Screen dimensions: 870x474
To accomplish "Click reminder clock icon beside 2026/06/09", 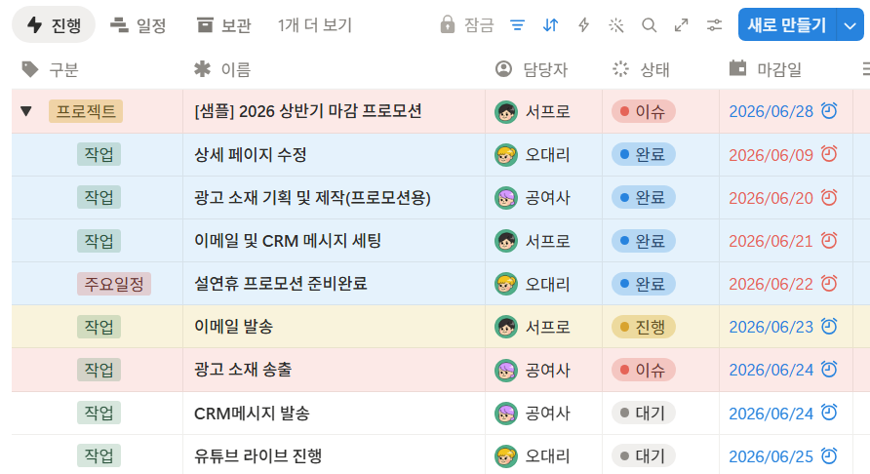I will 829,154.
